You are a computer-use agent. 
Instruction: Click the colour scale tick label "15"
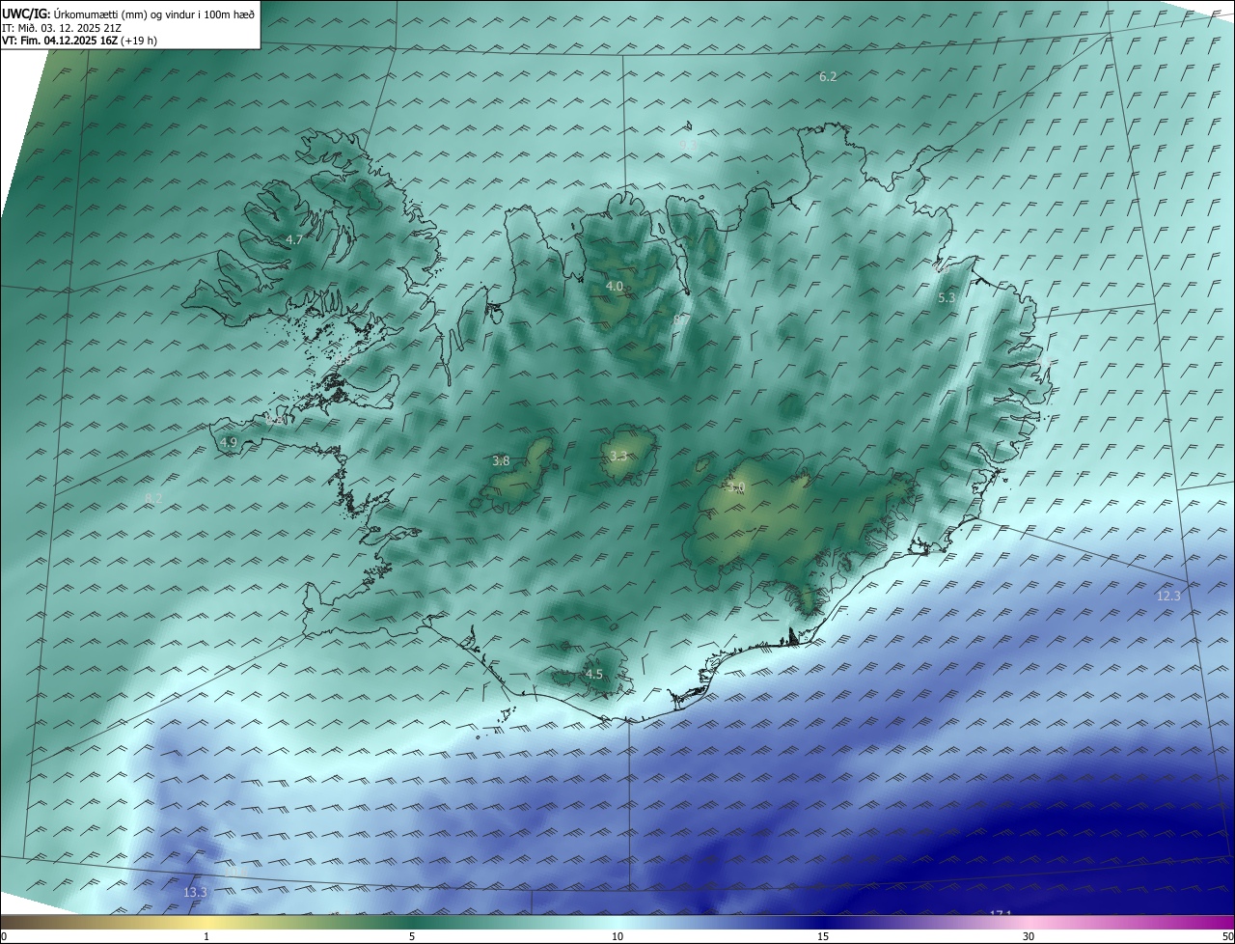(x=823, y=936)
